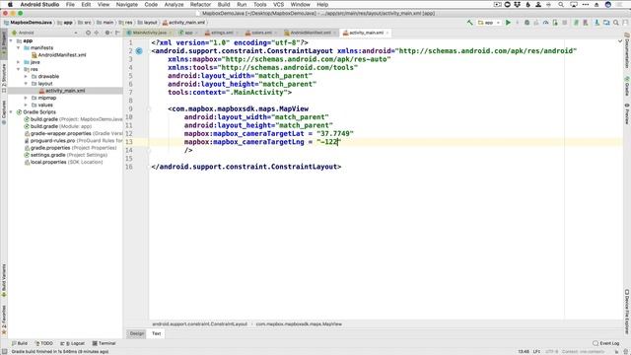Viewport: 631px width, 355px height.
Task: Collapse the layout folder
Action: pyautogui.click(x=26, y=84)
